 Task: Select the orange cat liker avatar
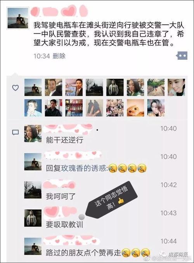pyautogui.click(x=135, y=108)
